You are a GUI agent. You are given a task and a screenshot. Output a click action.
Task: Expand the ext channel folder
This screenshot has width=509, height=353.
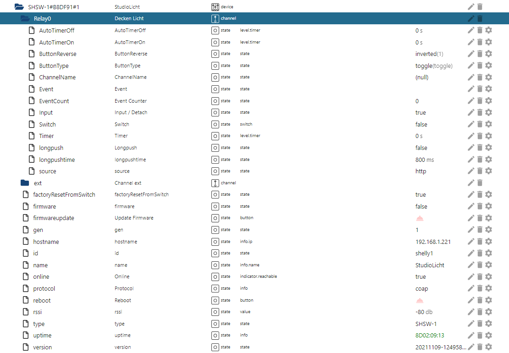point(25,183)
